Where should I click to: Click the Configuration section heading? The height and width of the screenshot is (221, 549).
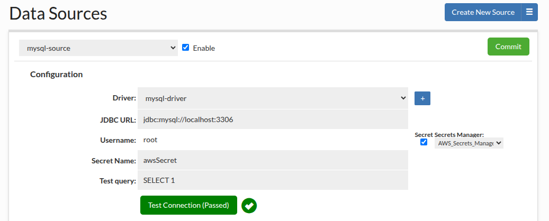point(56,75)
